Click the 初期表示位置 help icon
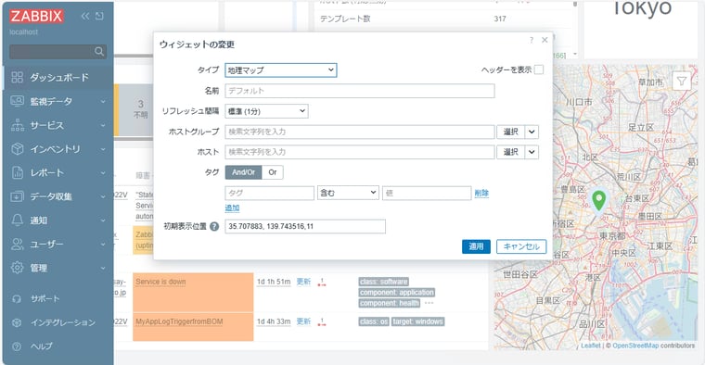This screenshot has width=705, height=365. (x=214, y=227)
